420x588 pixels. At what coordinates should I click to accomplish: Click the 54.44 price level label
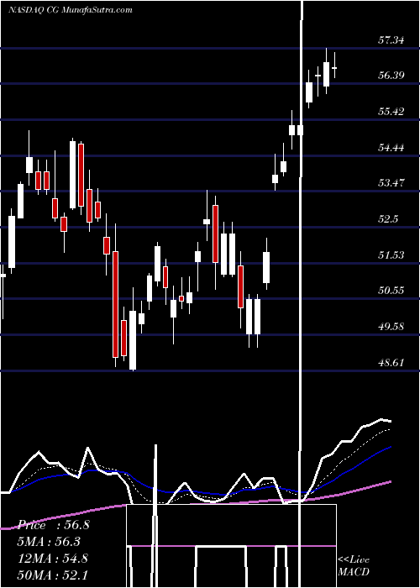(x=391, y=147)
